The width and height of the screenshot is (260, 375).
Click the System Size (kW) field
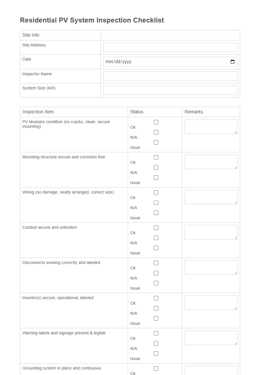point(170,90)
